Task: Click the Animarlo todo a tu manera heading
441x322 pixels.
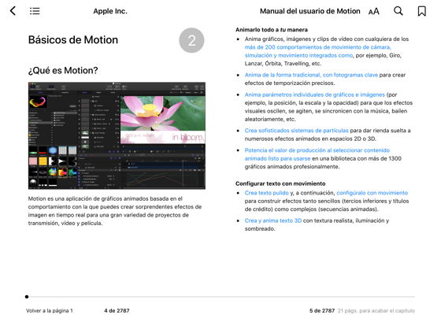Action: coord(272,30)
